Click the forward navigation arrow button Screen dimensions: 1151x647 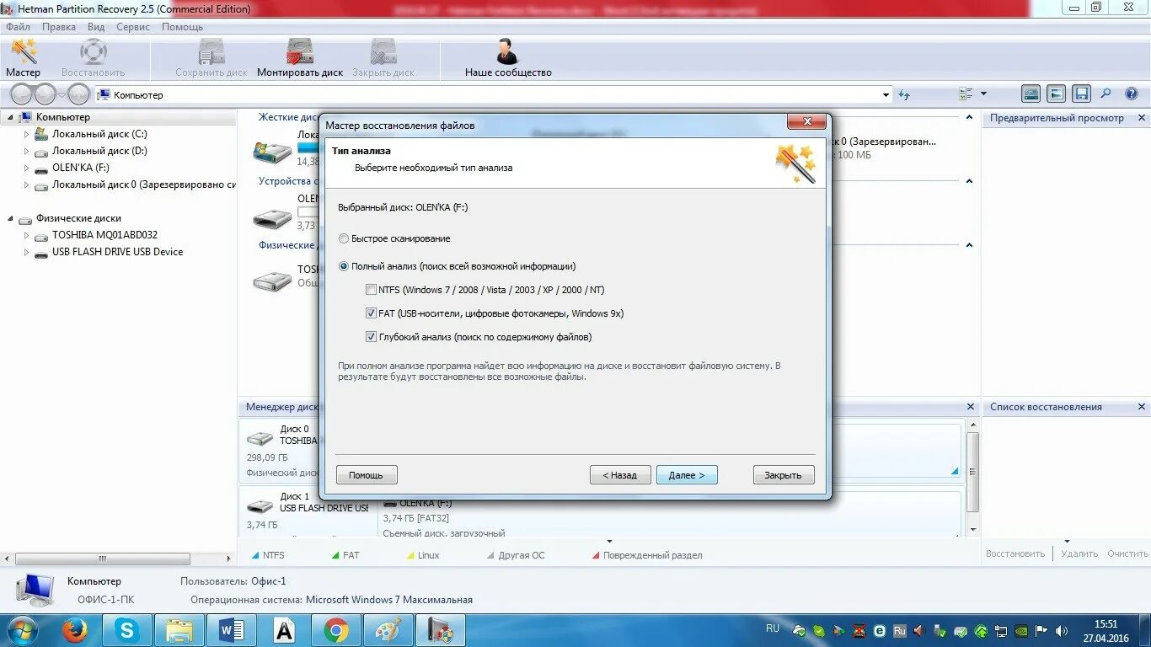(46, 94)
